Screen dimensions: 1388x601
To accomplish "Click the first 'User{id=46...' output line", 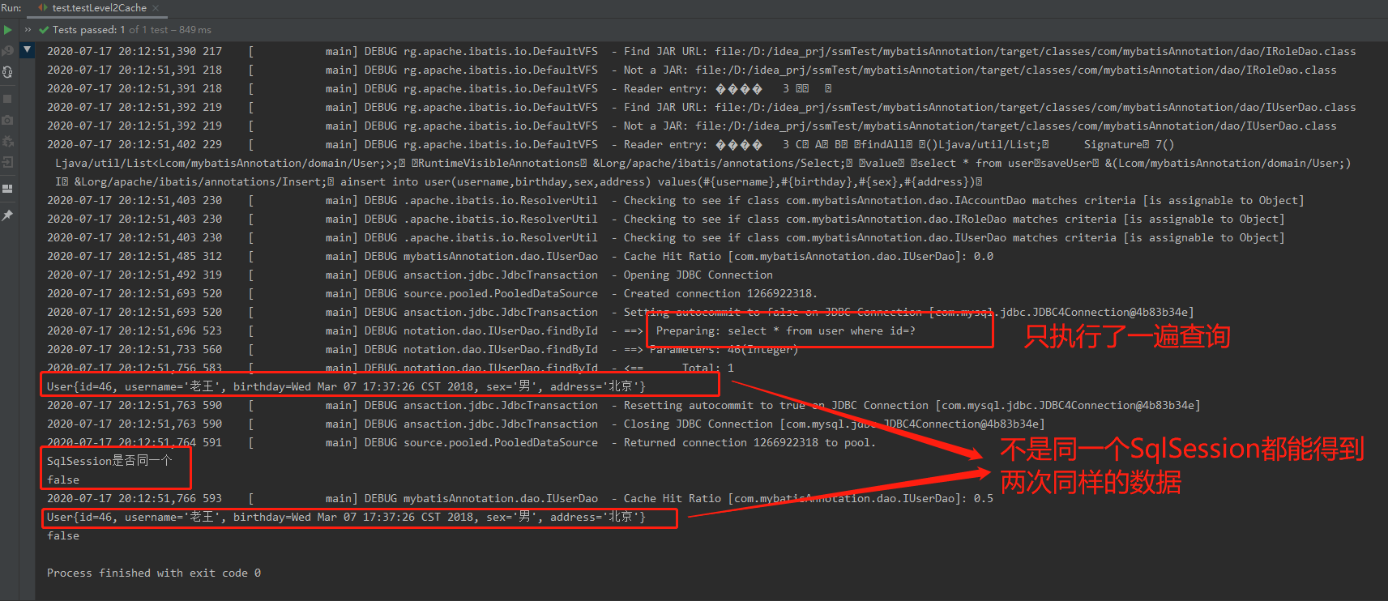I will (346, 386).
